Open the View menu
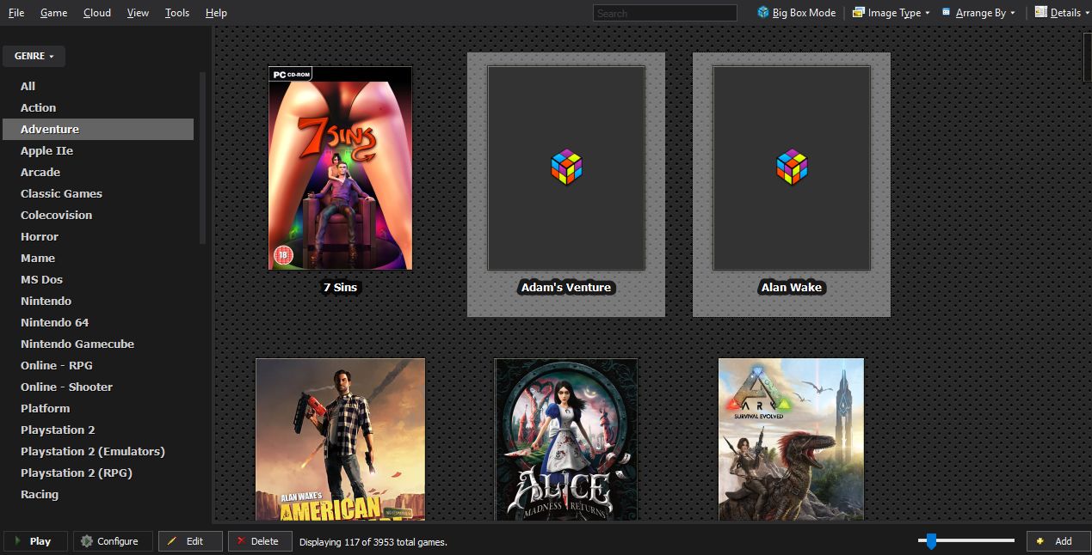The width and height of the screenshot is (1092, 555). coord(138,13)
